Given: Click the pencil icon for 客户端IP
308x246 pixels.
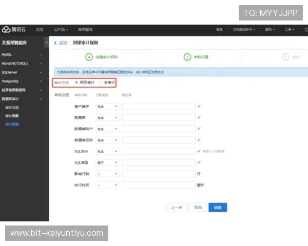Looking at the screenshot, I should 199,107.
